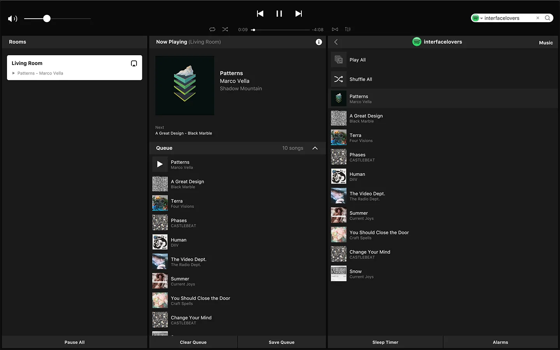The width and height of the screenshot is (560, 350).
Task: Select The Video Dept. in the playlist
Action: 443,196
